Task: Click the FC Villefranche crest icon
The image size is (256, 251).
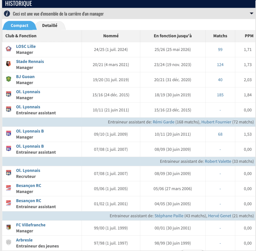Action: pyautogui.click(x=9, y=227)
